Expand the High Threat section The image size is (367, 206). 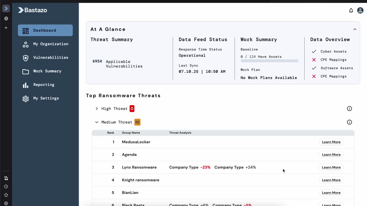pos(97,109)
